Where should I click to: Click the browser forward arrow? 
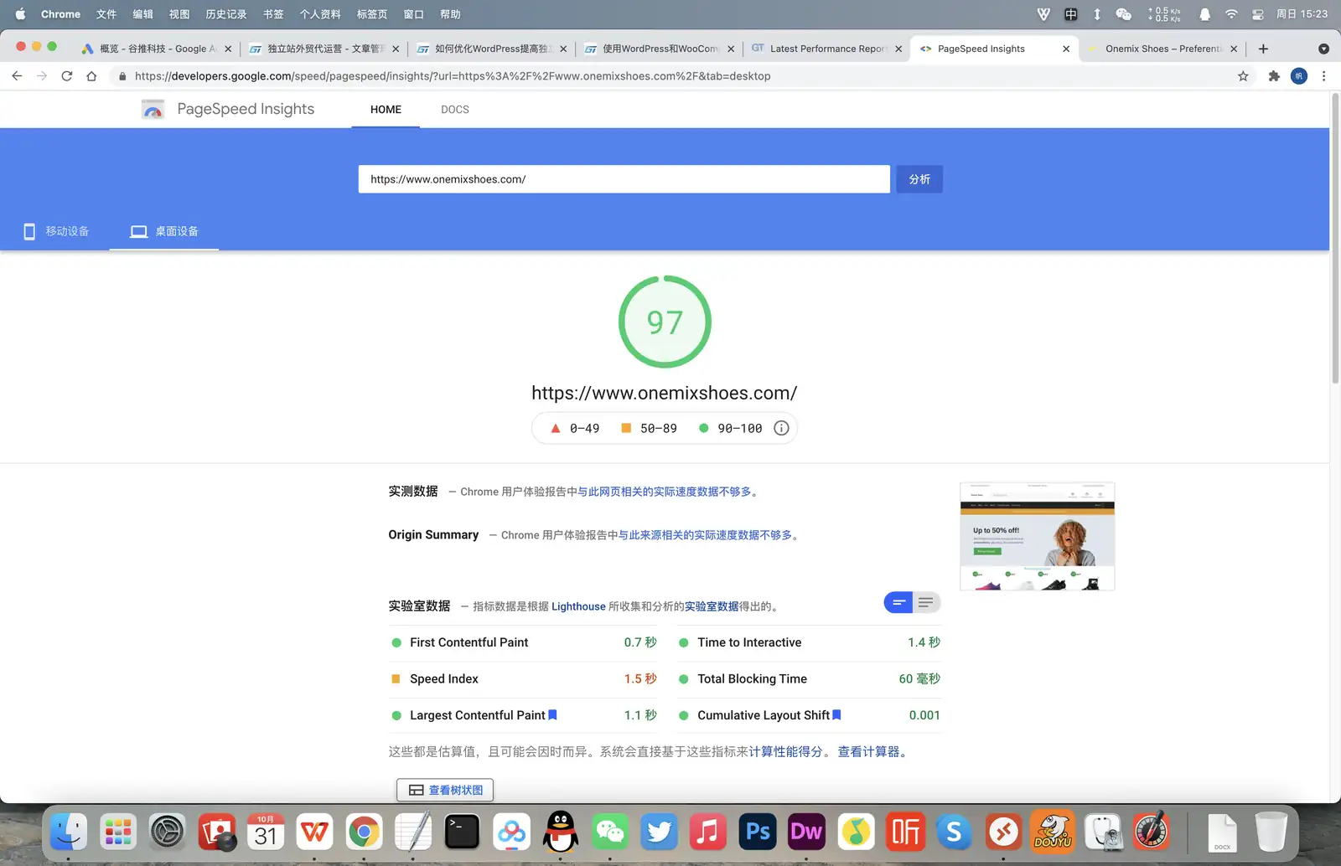coord(42,76)
